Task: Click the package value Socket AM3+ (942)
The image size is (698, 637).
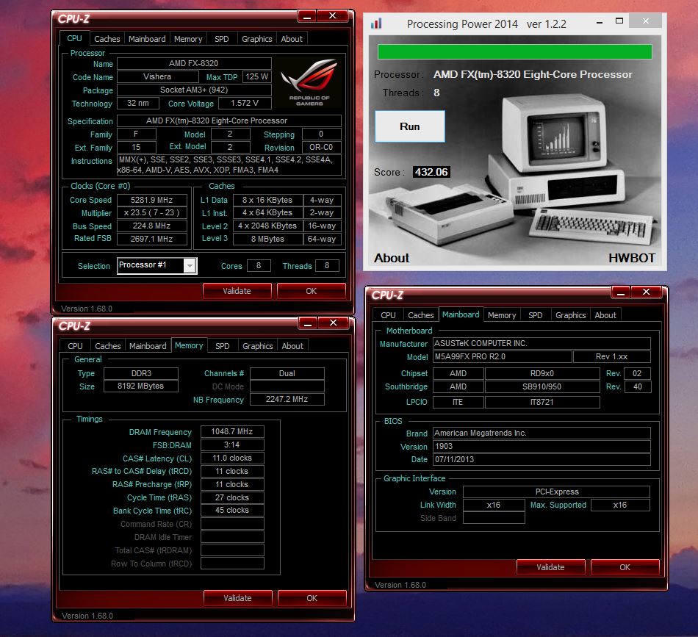Action: pos(194,90)
